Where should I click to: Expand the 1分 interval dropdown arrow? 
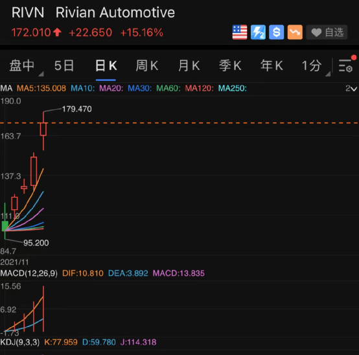pos(328,74)
